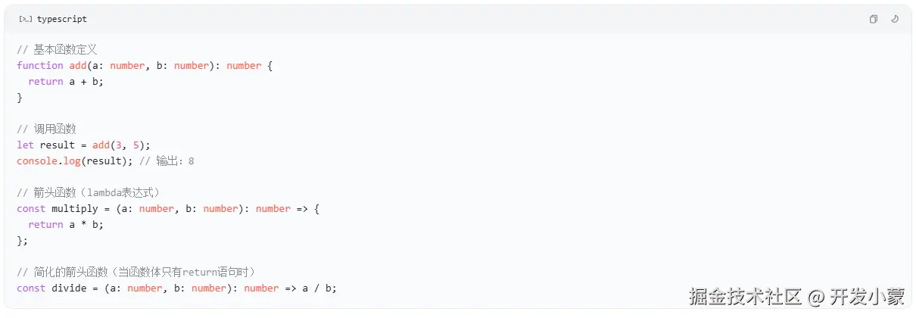The width and height of the screenshot is (916, 318).
Task: Click the 'a / b' expression
Action: 319,288
